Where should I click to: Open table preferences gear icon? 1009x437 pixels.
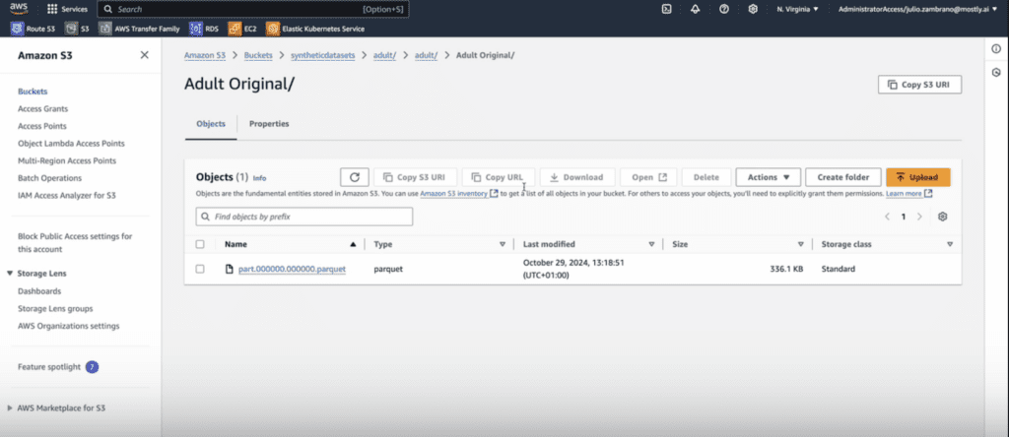click(943, 217)
